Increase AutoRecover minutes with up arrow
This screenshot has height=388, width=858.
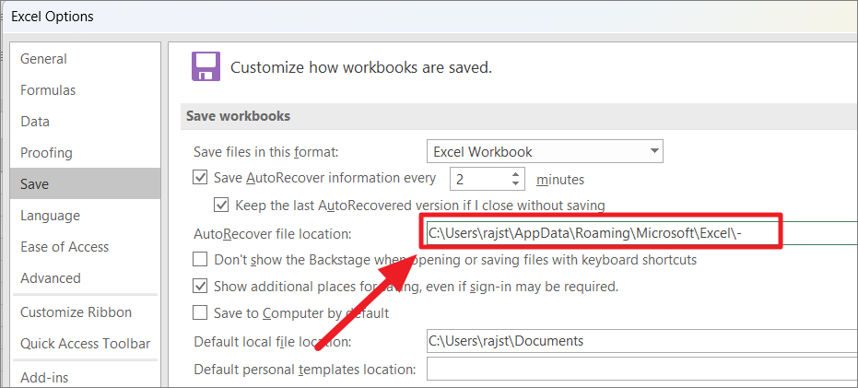(x=515, y=174)
